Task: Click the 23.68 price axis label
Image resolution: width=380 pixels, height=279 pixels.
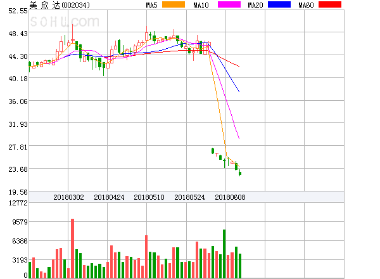Action: click(18, 169)
